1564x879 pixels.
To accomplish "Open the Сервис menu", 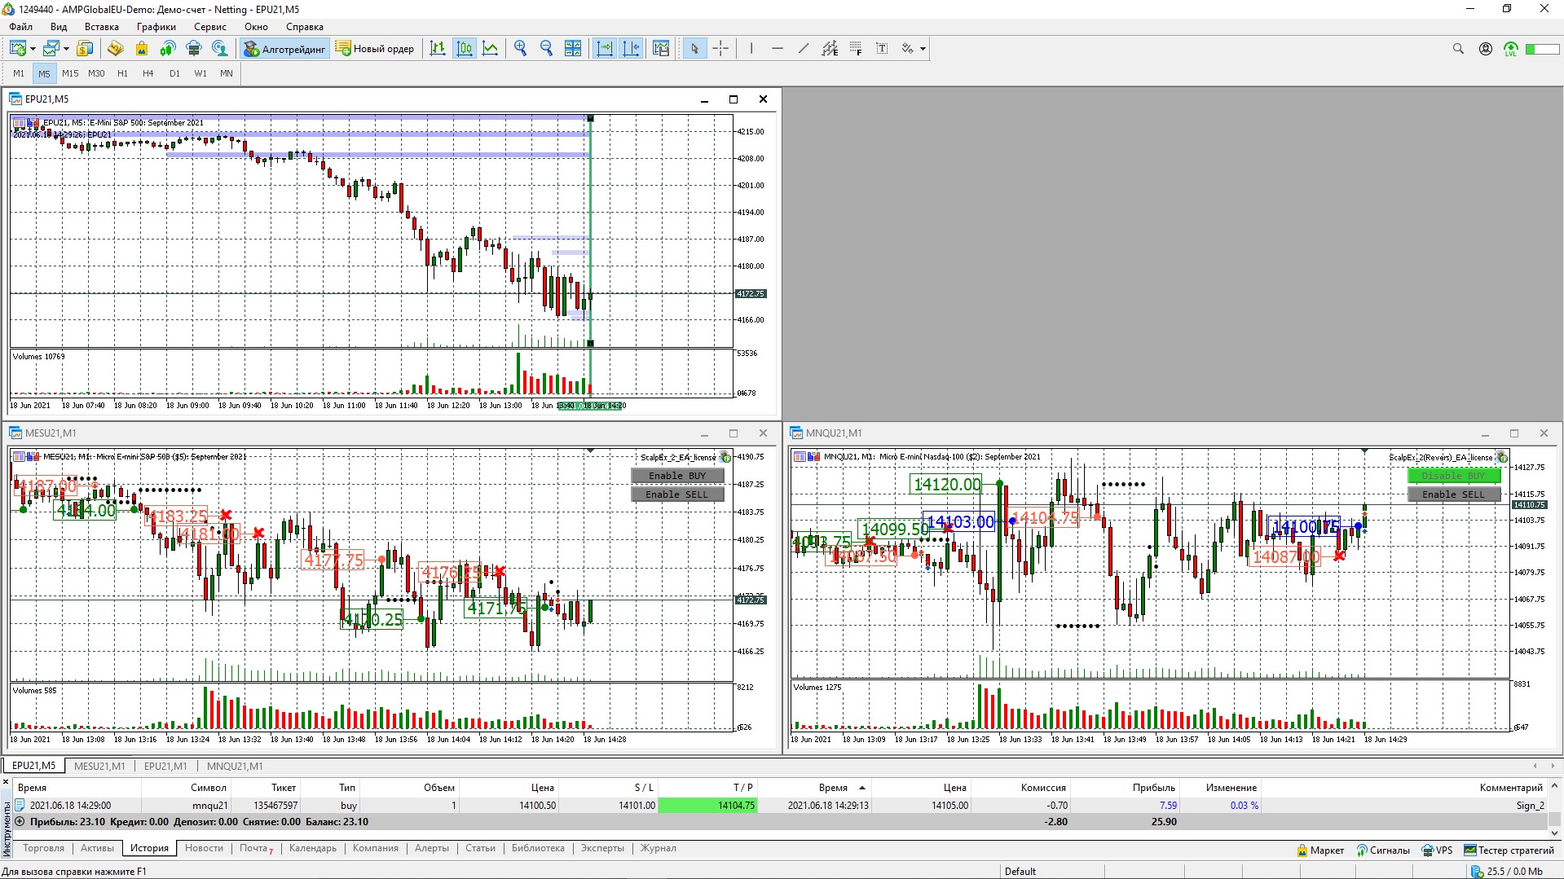I will pos(210,27).
